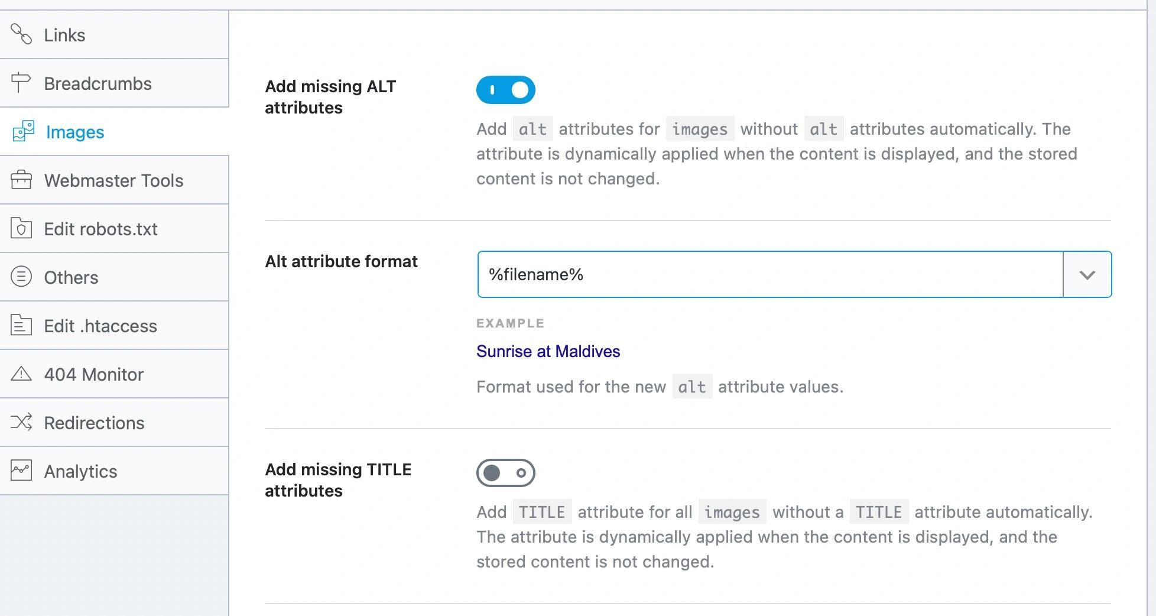Click the Breadcrumbs signpost icon

click(x=22, y=83)
